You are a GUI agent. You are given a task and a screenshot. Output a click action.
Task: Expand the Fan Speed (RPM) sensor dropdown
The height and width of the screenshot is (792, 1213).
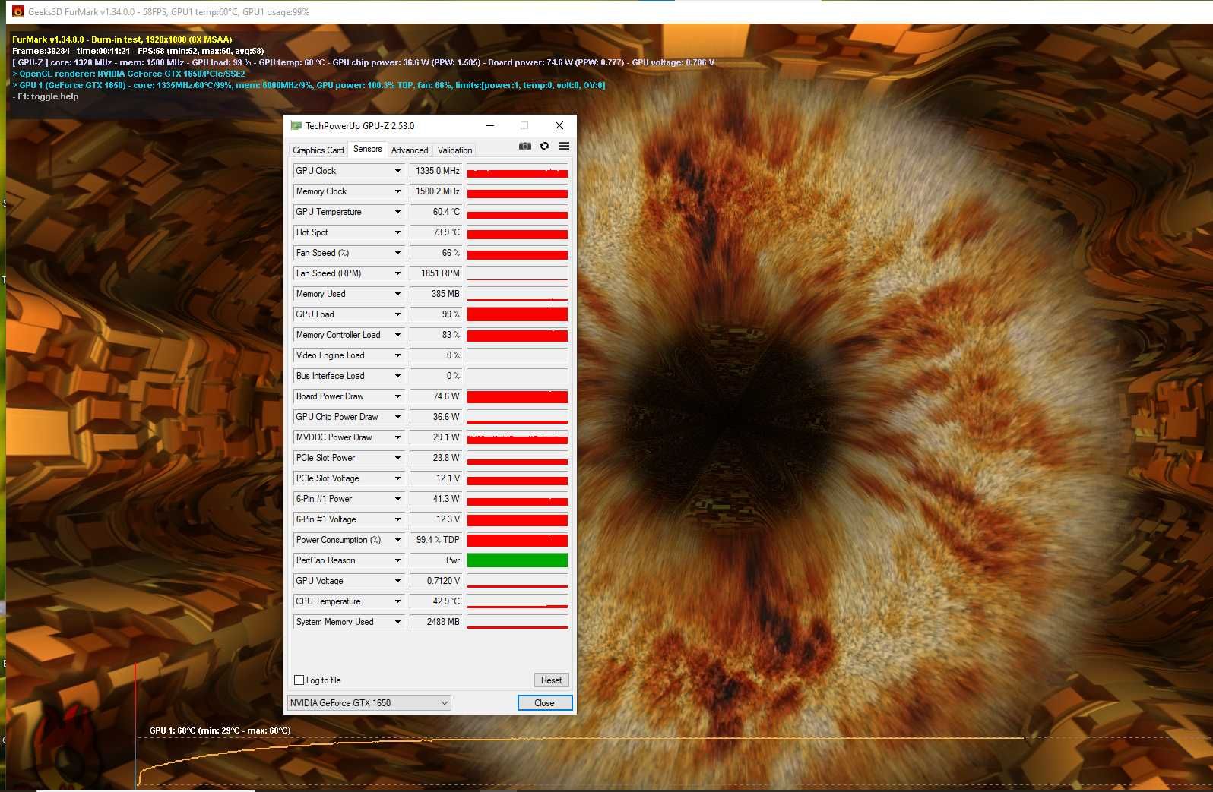pos(397,273)
